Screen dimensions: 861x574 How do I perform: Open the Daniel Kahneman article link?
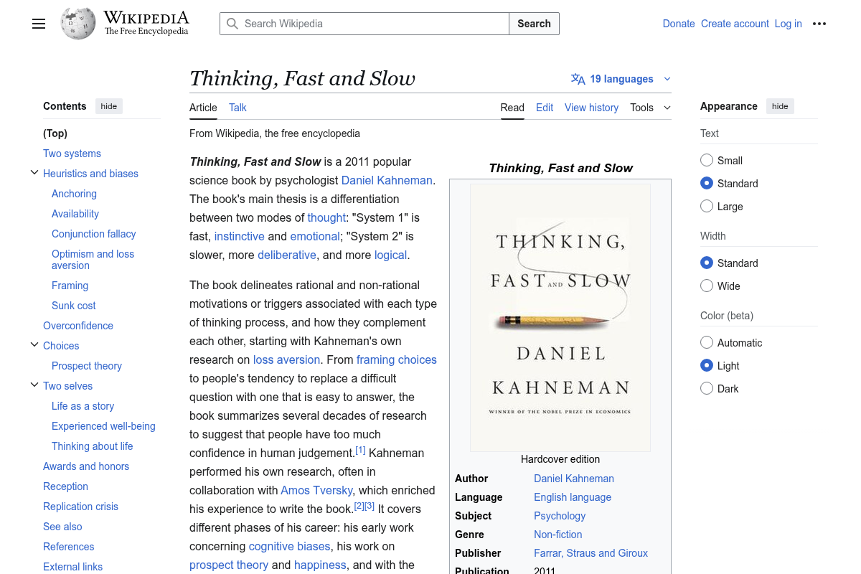(387, 180)
